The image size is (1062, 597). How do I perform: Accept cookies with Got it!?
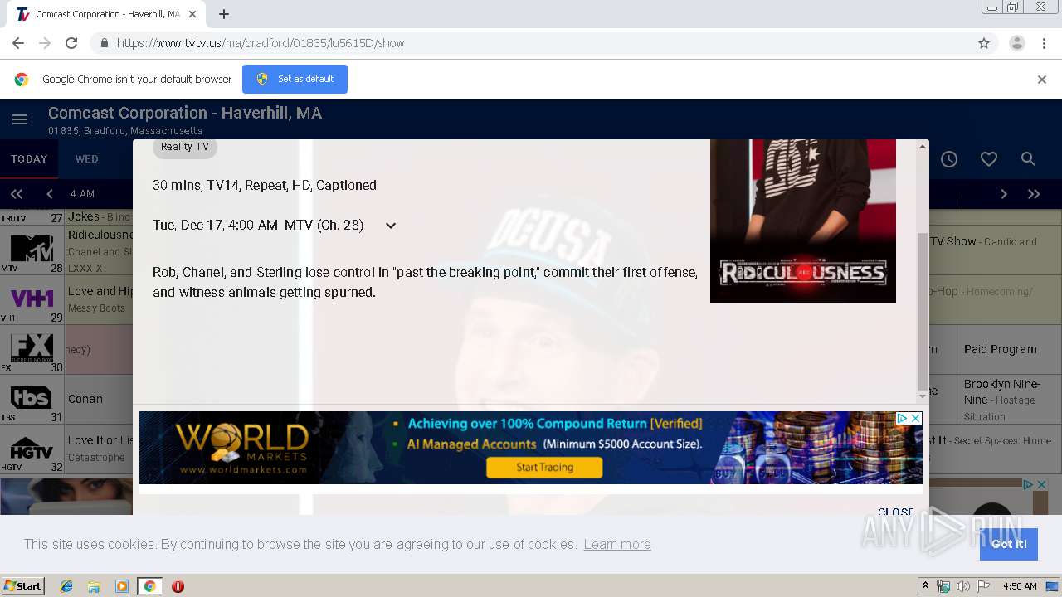[1008, 544]
